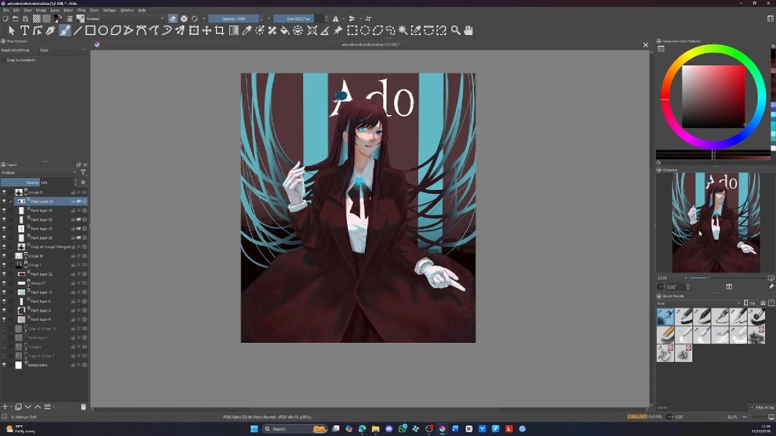Click the add new layer plus icon
The width and height of the screenshot is (776, 436).
click(5, 407)
